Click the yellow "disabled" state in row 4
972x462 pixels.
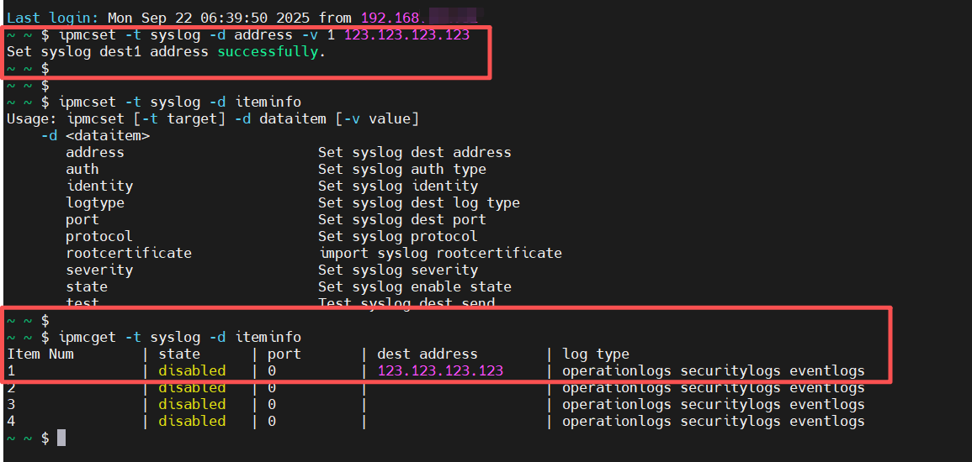[192, 421]
